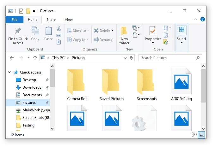Switch to the View ribbon tab
Screen dimensions: 215x147
69,20
